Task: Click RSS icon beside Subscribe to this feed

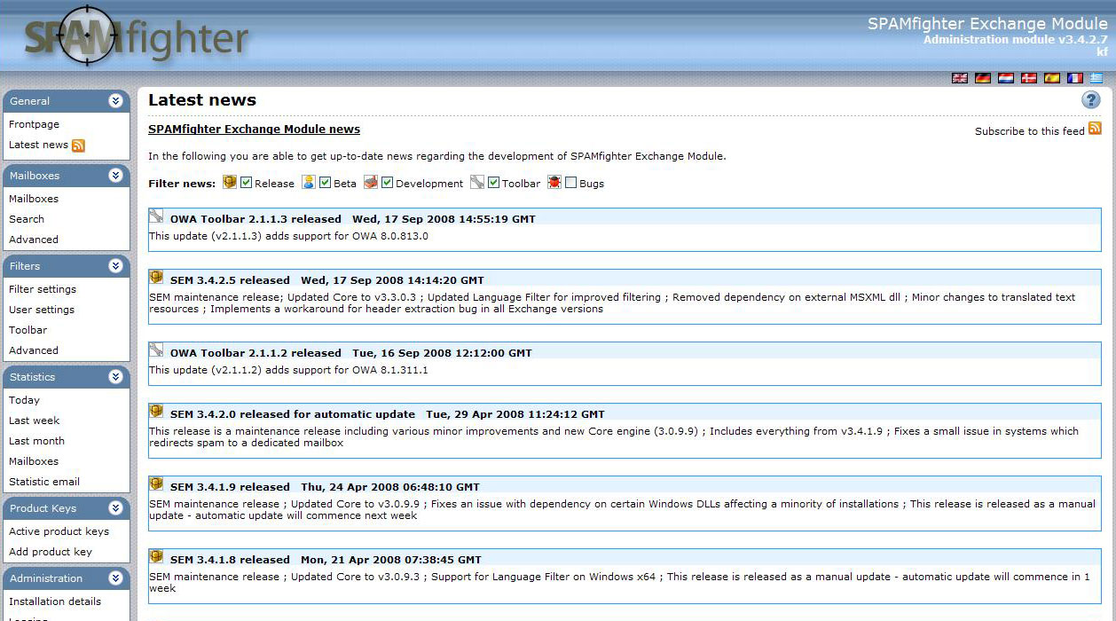Action: [x=1095, y=129]
